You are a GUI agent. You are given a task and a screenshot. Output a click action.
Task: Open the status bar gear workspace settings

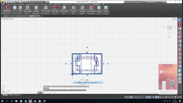click(x=166, y=97)
